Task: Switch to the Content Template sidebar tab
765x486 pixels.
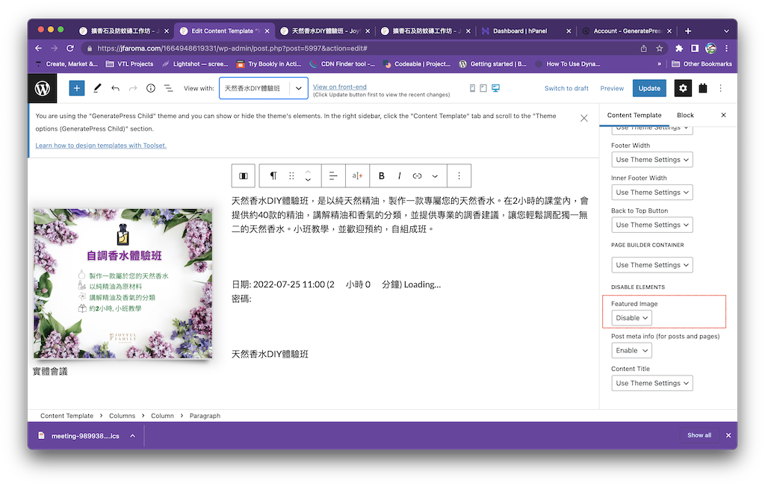Action: point(634,115)
